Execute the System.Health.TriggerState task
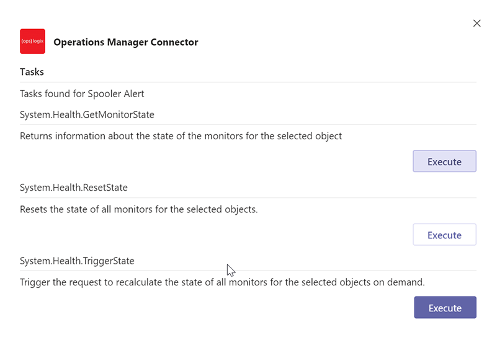497x338 pixels. [445, 308]
